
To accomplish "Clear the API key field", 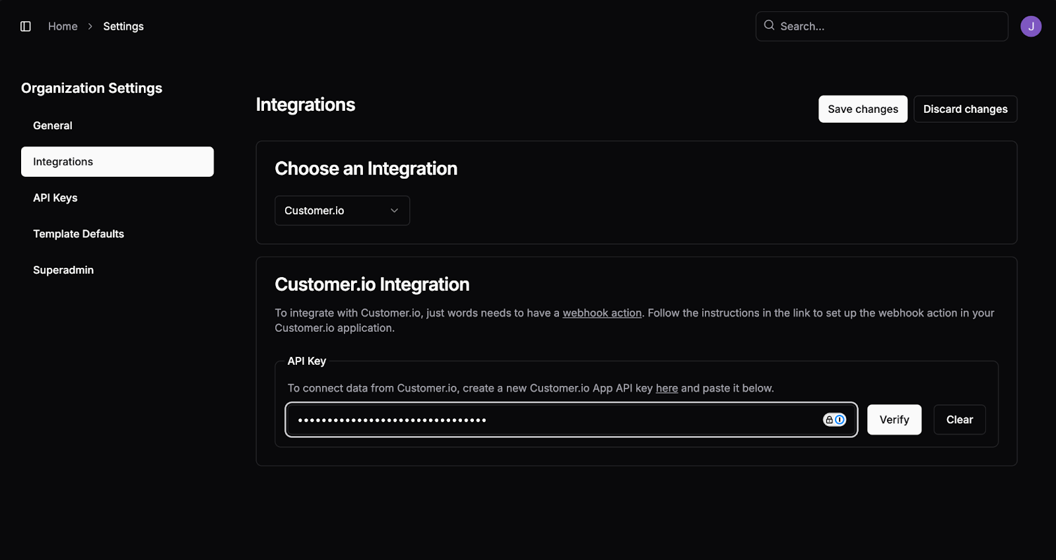I will pyautogui.click(x=959, y=420).
